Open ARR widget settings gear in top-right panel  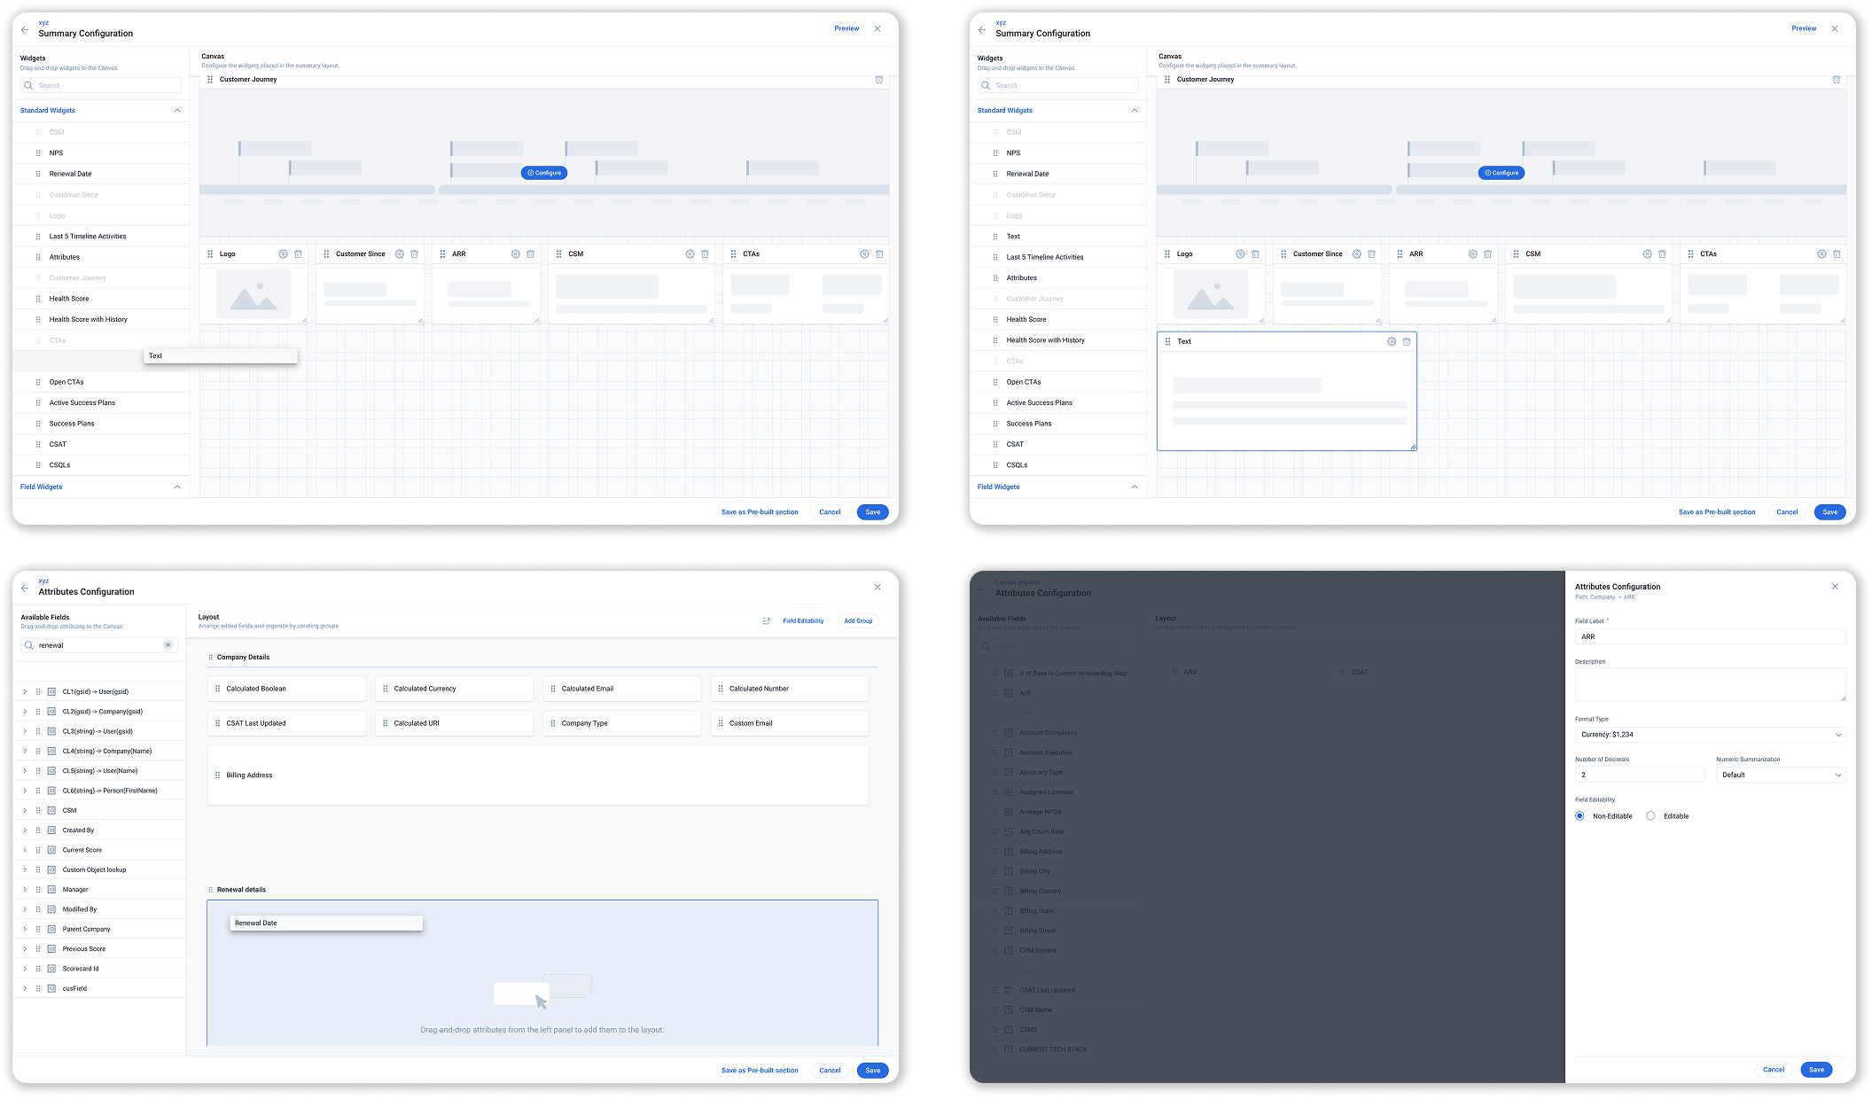1473,254
